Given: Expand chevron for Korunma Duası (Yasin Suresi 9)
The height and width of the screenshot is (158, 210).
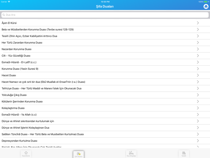Looking at the screenshot, I should point(198,69).
